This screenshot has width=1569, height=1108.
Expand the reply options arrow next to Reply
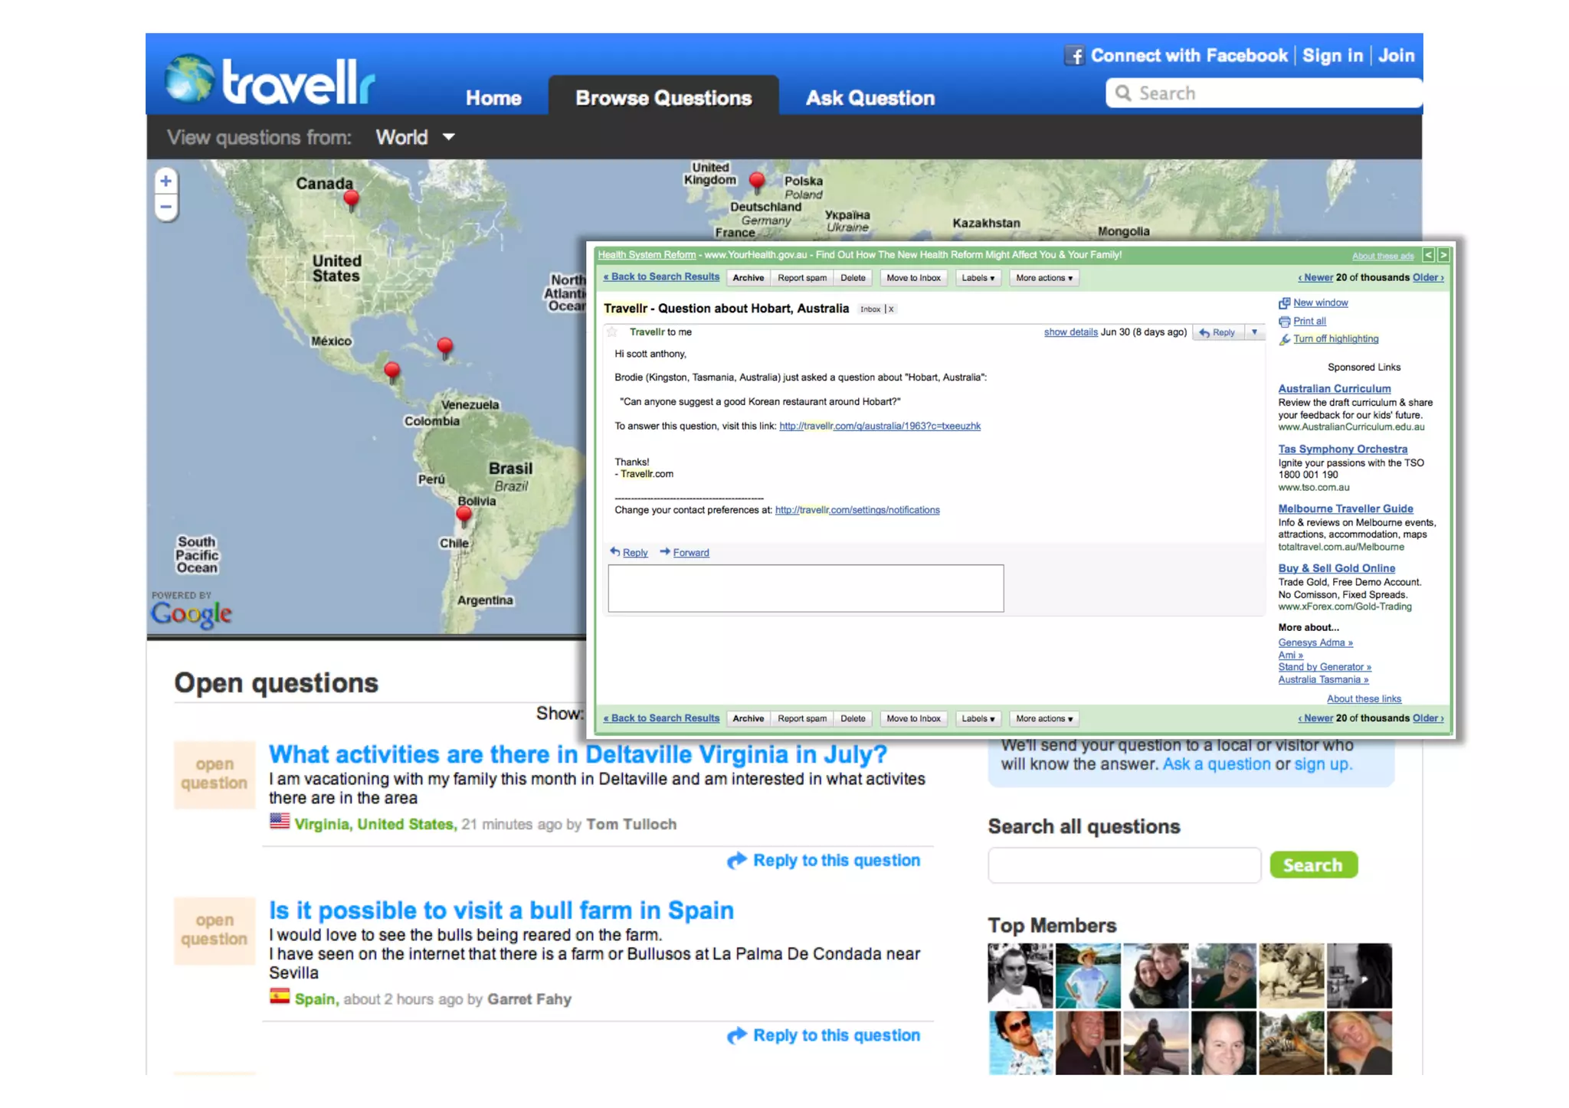[1254, 332]
